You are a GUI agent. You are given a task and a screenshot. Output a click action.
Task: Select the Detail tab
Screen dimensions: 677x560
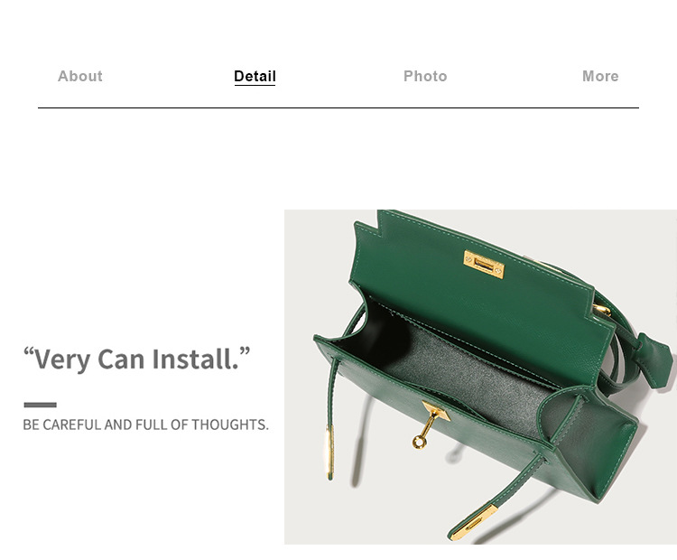tap(255, 76)
